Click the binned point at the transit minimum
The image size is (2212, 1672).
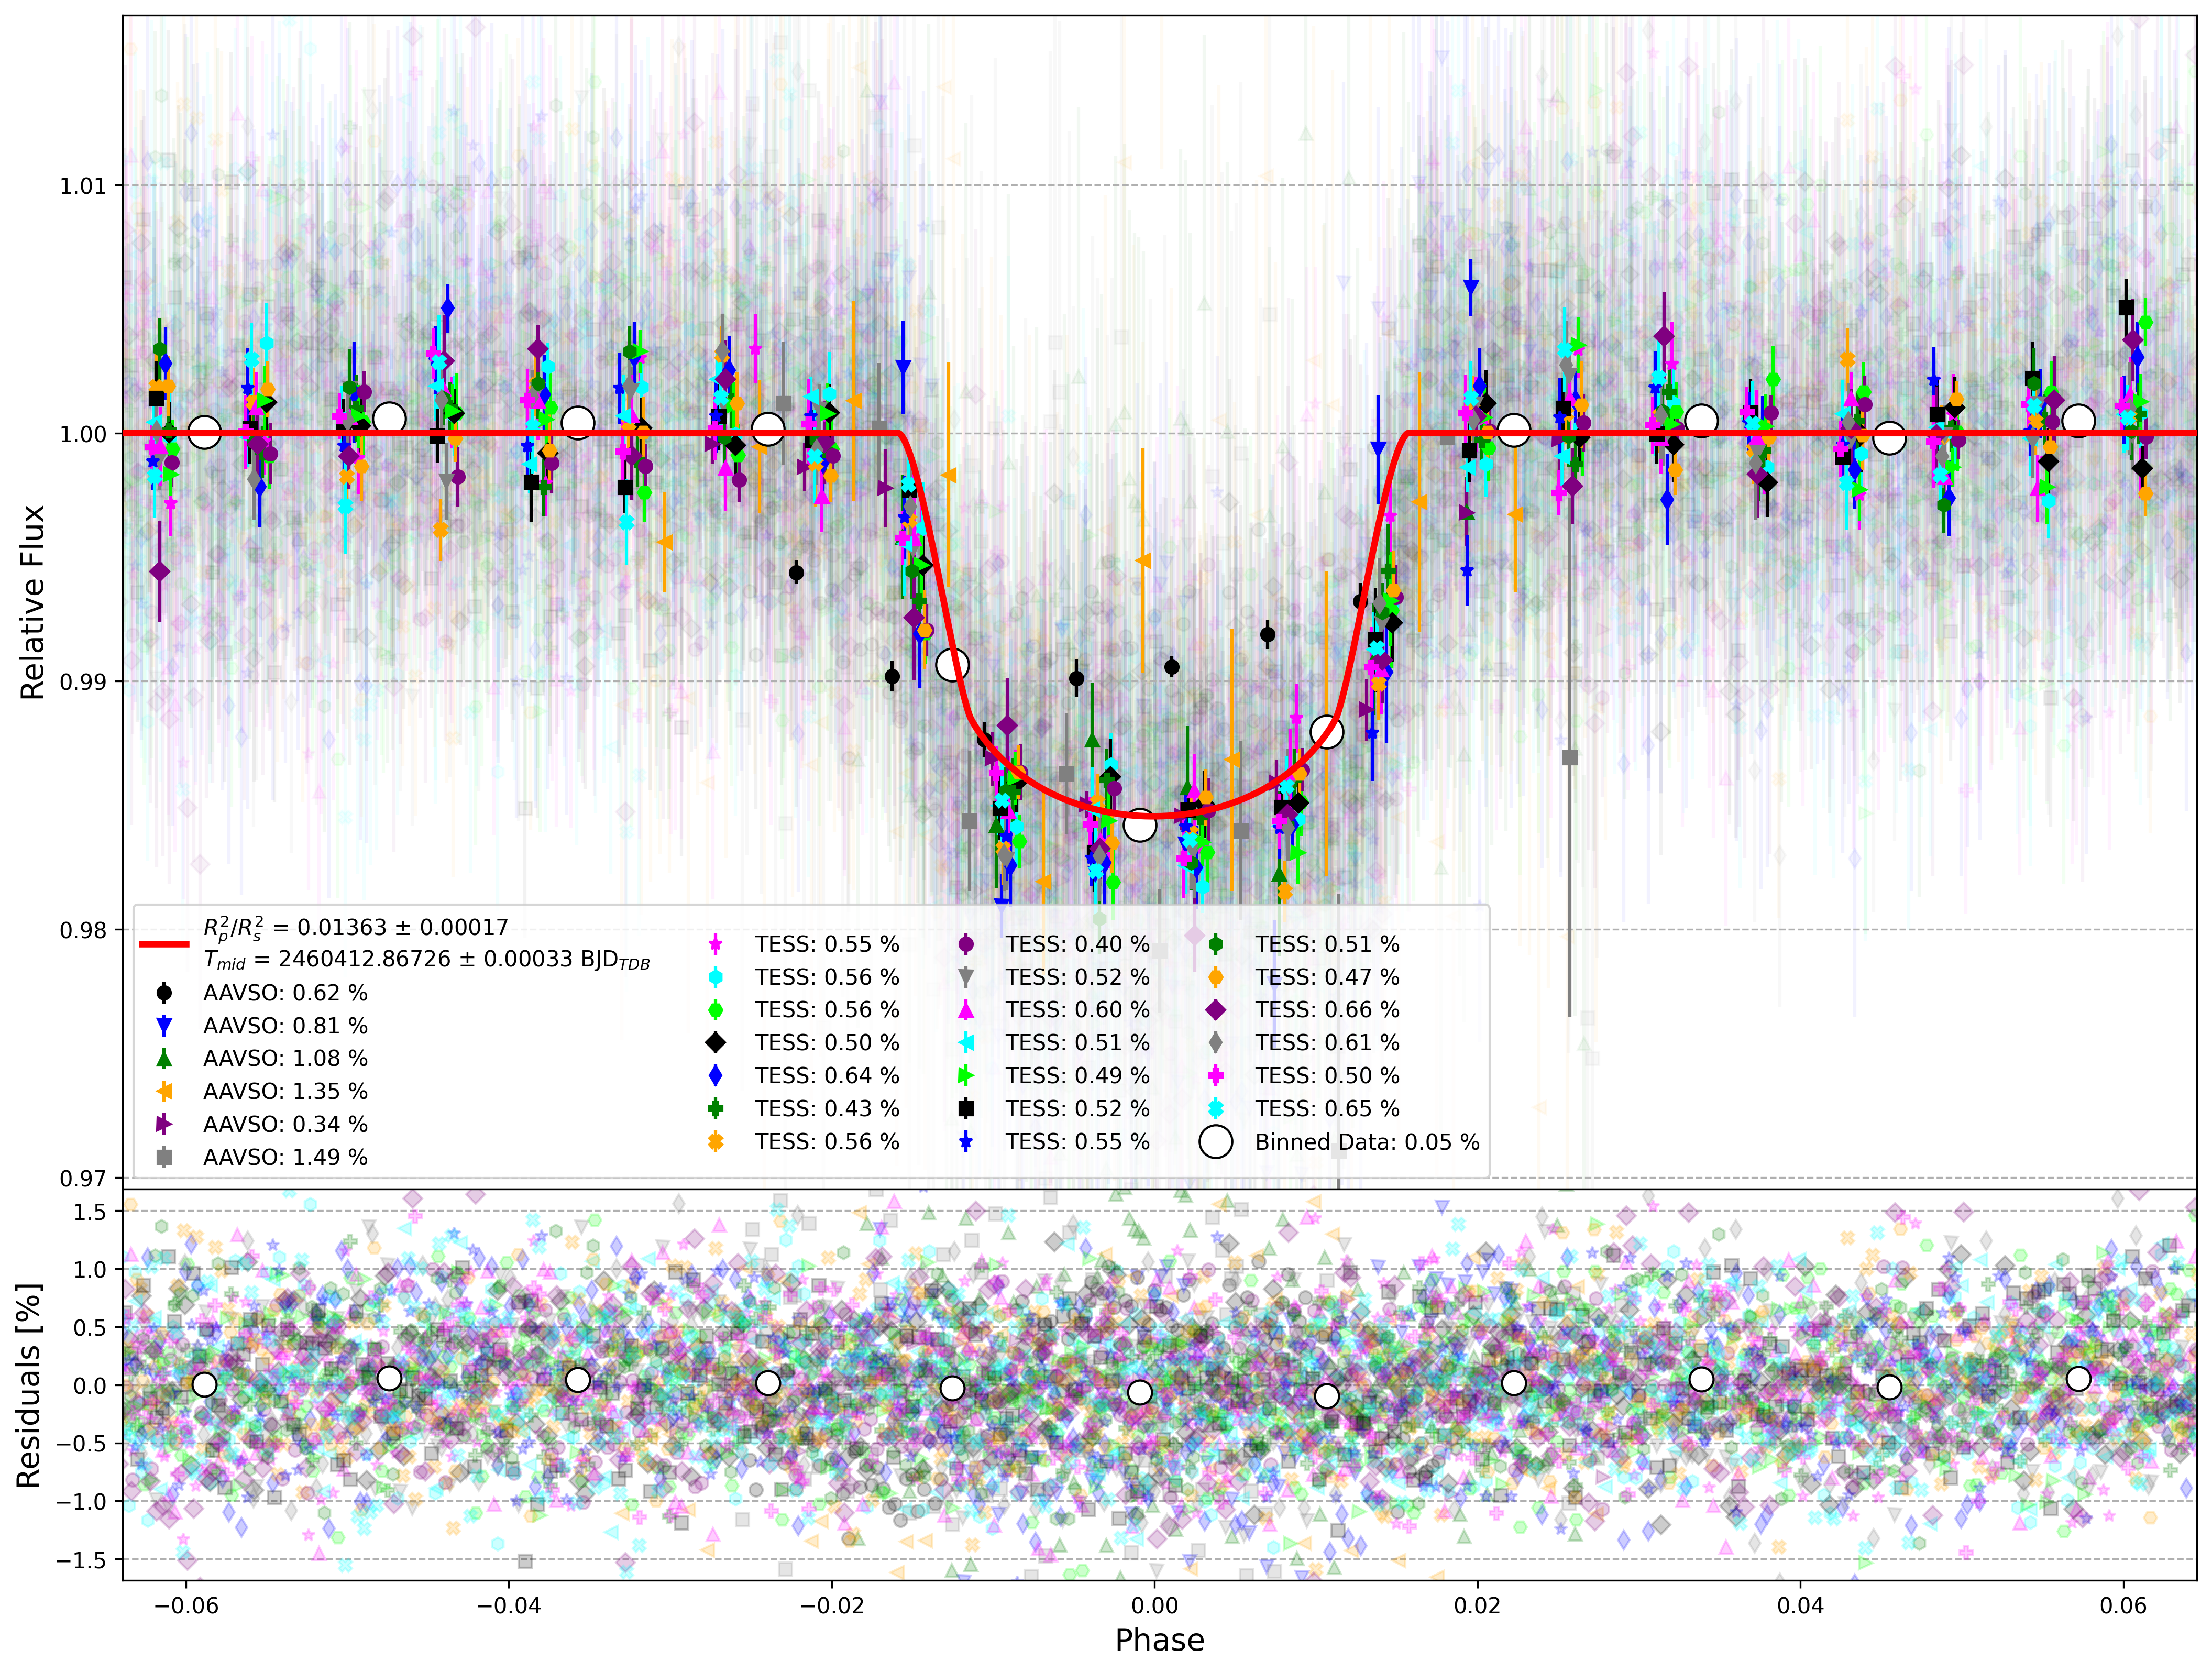pos(1140,826)
